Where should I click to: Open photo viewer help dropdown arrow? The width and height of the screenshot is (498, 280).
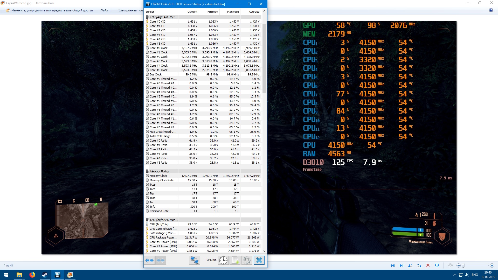coord(495,10)
